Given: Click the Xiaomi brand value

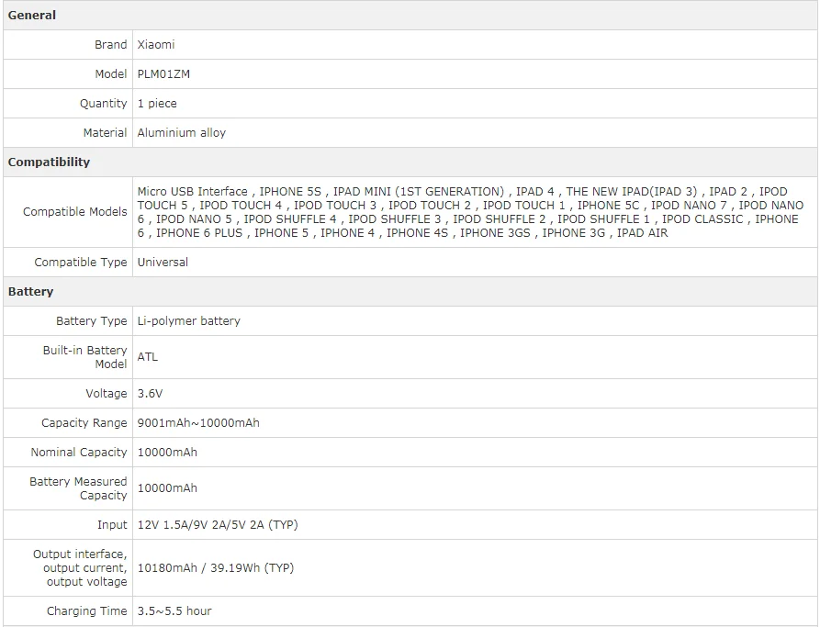Looking at the screenshot, I should [156, 44].
